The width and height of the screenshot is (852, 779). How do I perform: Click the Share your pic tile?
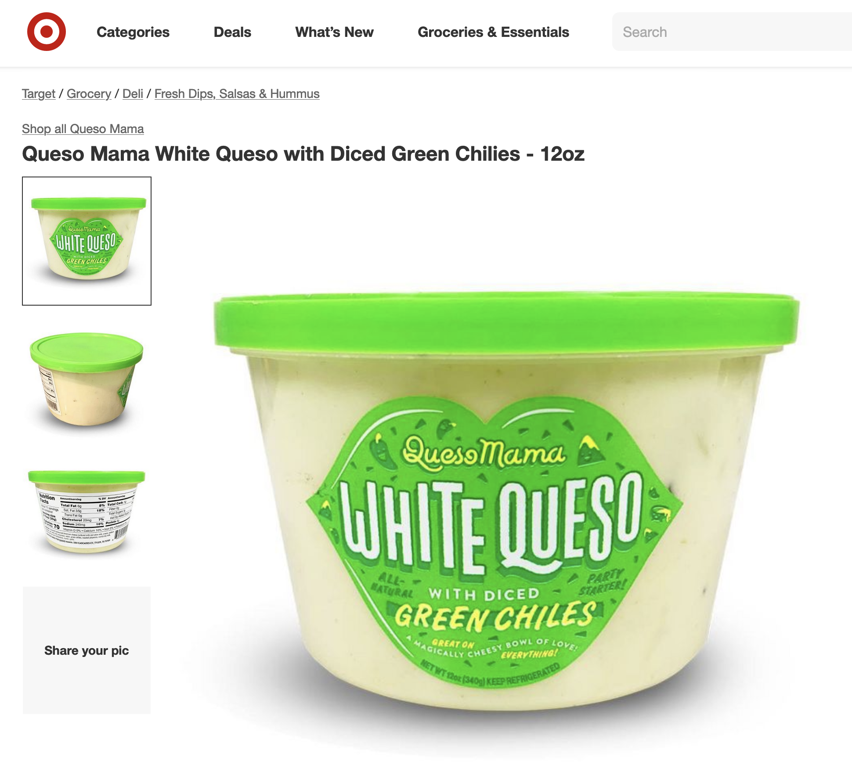click(x=87, y=650)
